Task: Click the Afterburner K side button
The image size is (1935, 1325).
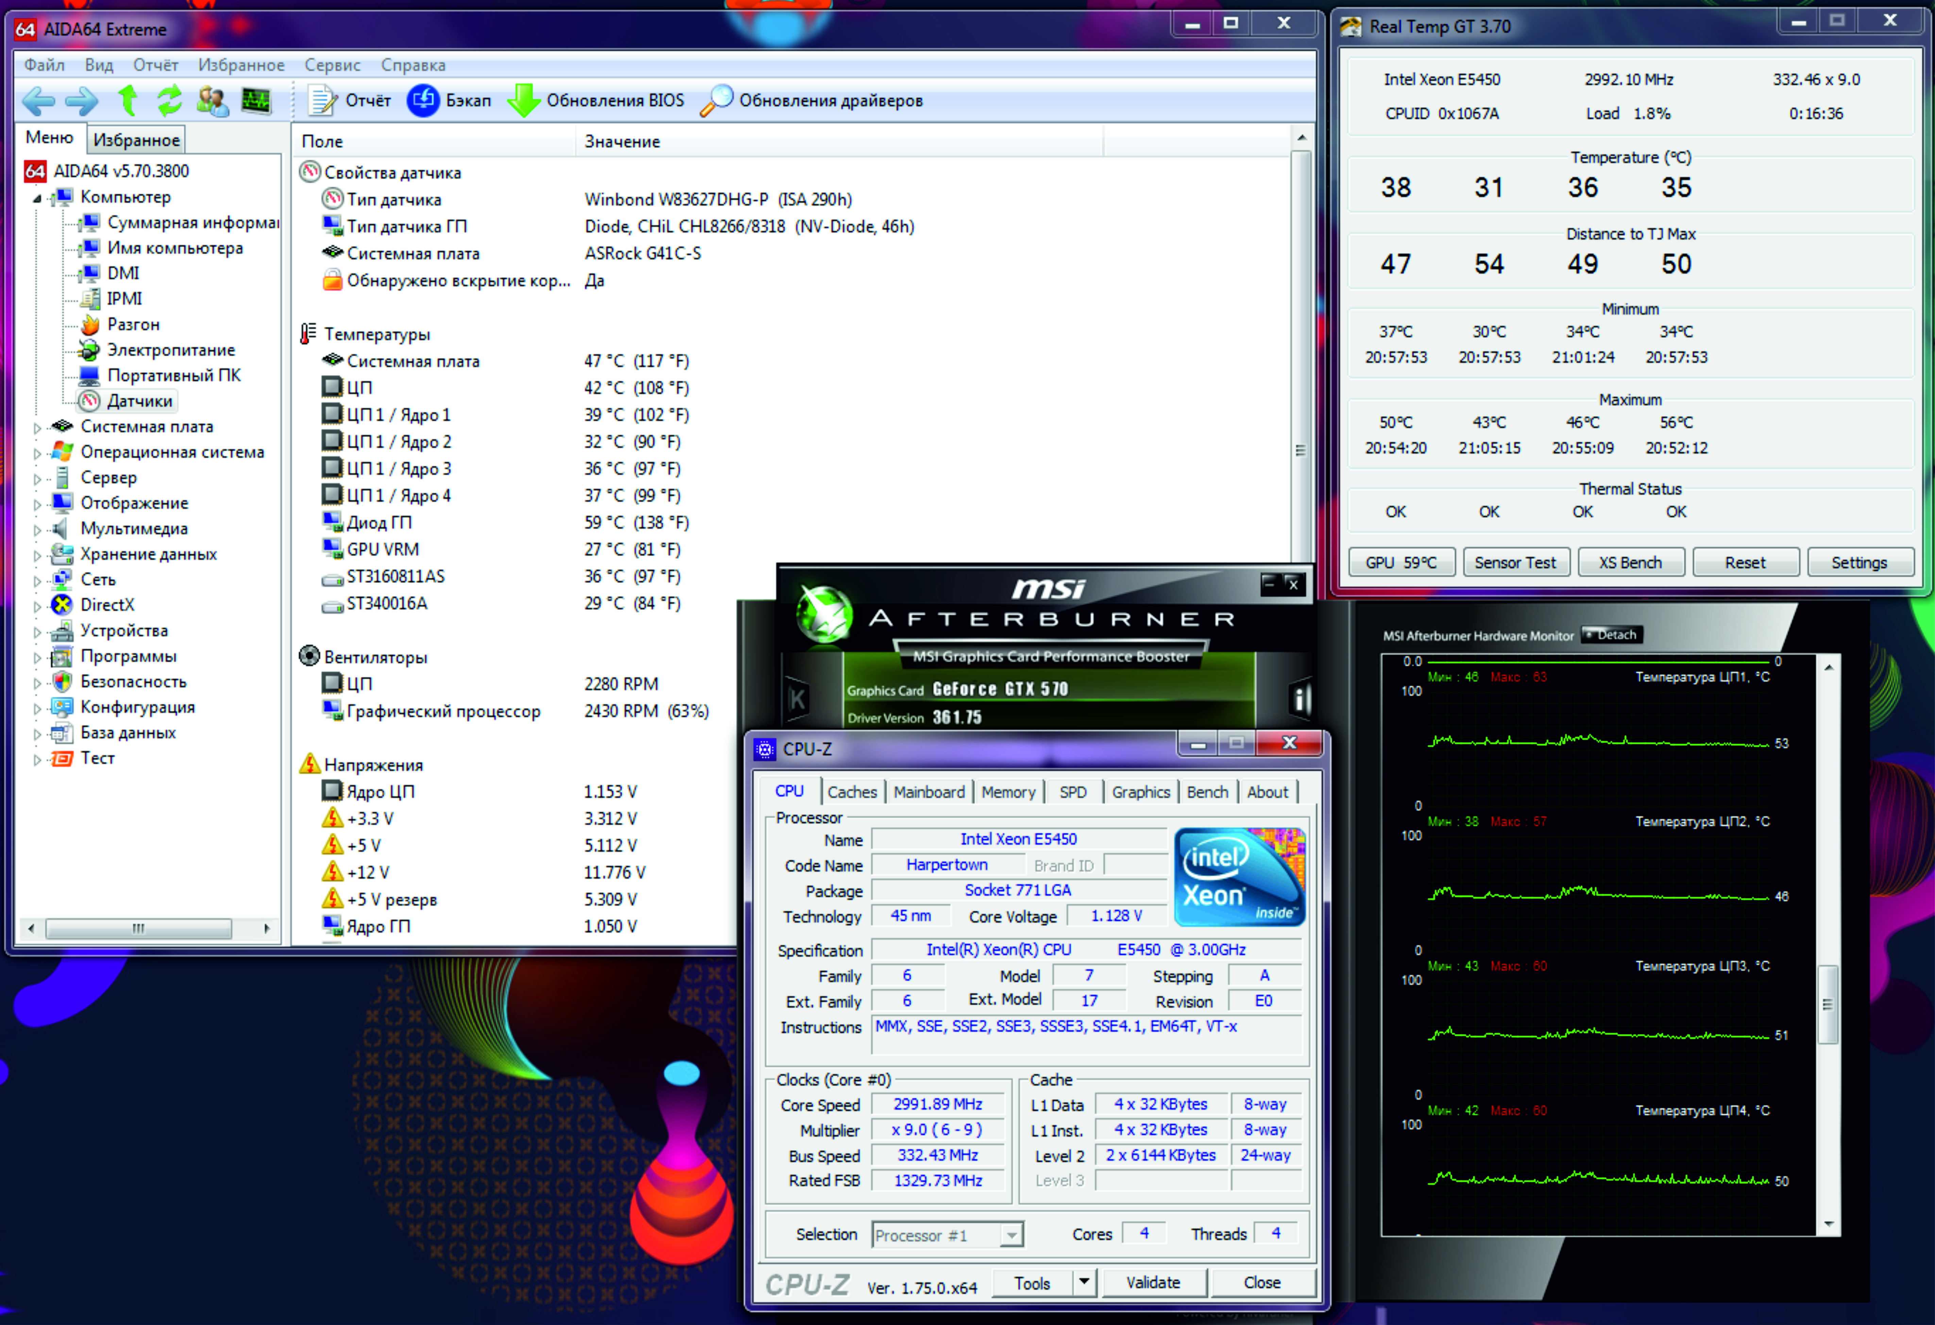Action: point(797,698)
